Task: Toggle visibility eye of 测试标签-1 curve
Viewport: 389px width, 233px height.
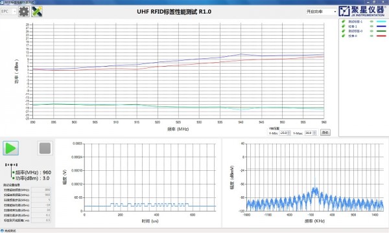Action: [371, 21]
